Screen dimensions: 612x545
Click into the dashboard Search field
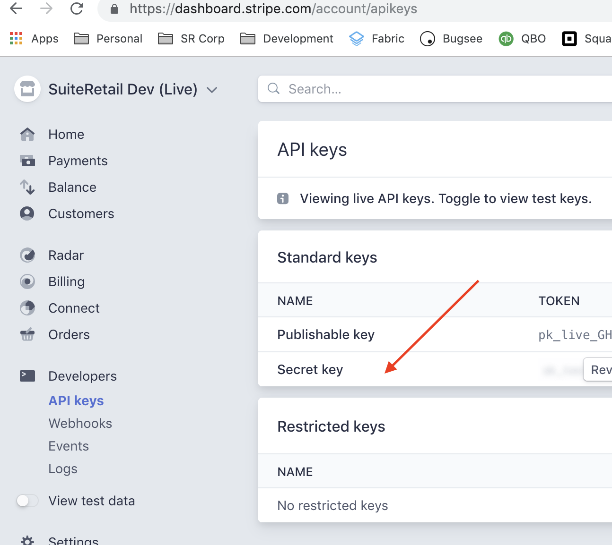pos(426,89)
